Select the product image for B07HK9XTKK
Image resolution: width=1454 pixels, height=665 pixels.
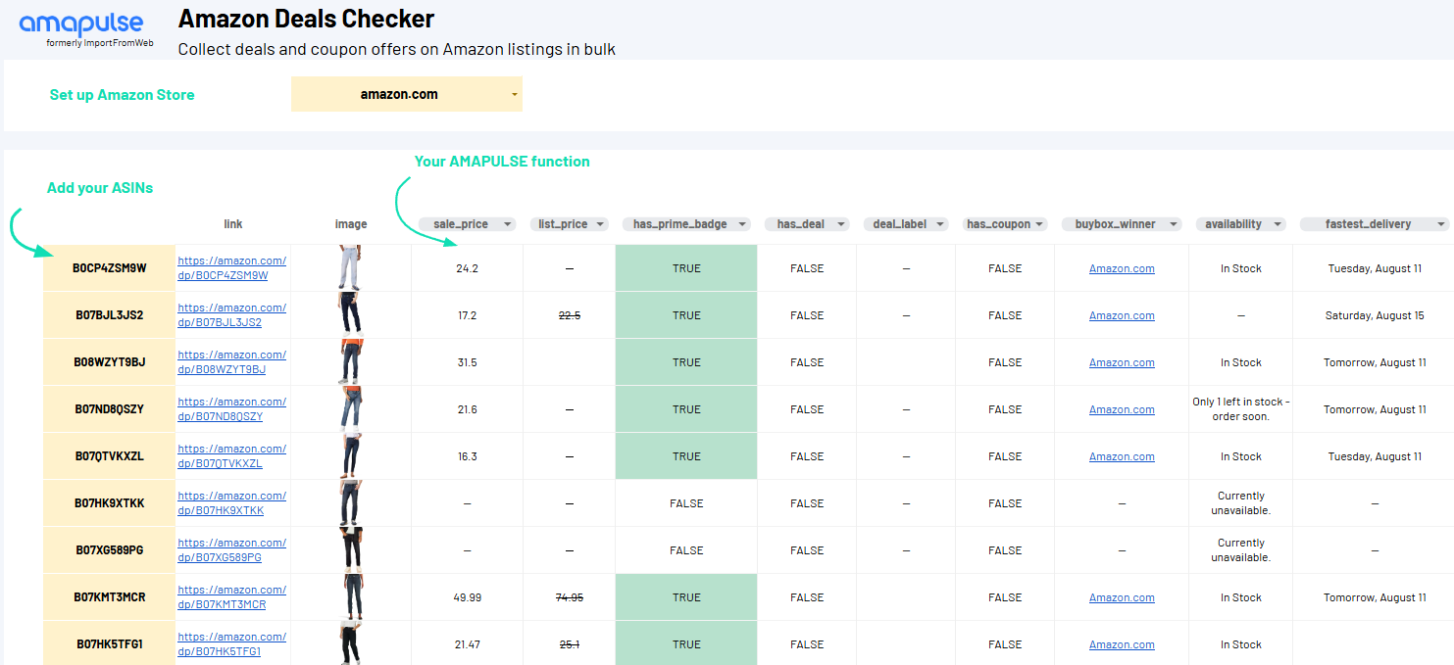click(351, 503)
